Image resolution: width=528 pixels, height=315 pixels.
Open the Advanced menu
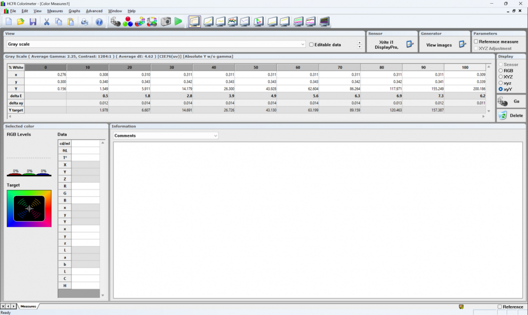94,11
